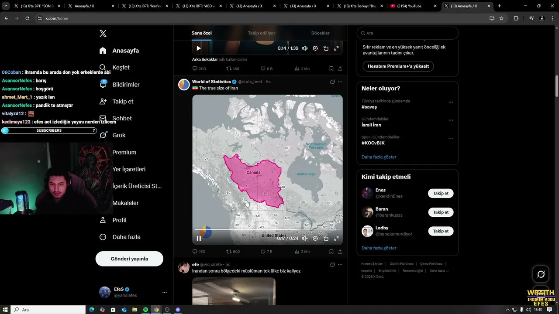559x314 pixels.
Task: Open options for #savaş trend
Action: (451, 102)
